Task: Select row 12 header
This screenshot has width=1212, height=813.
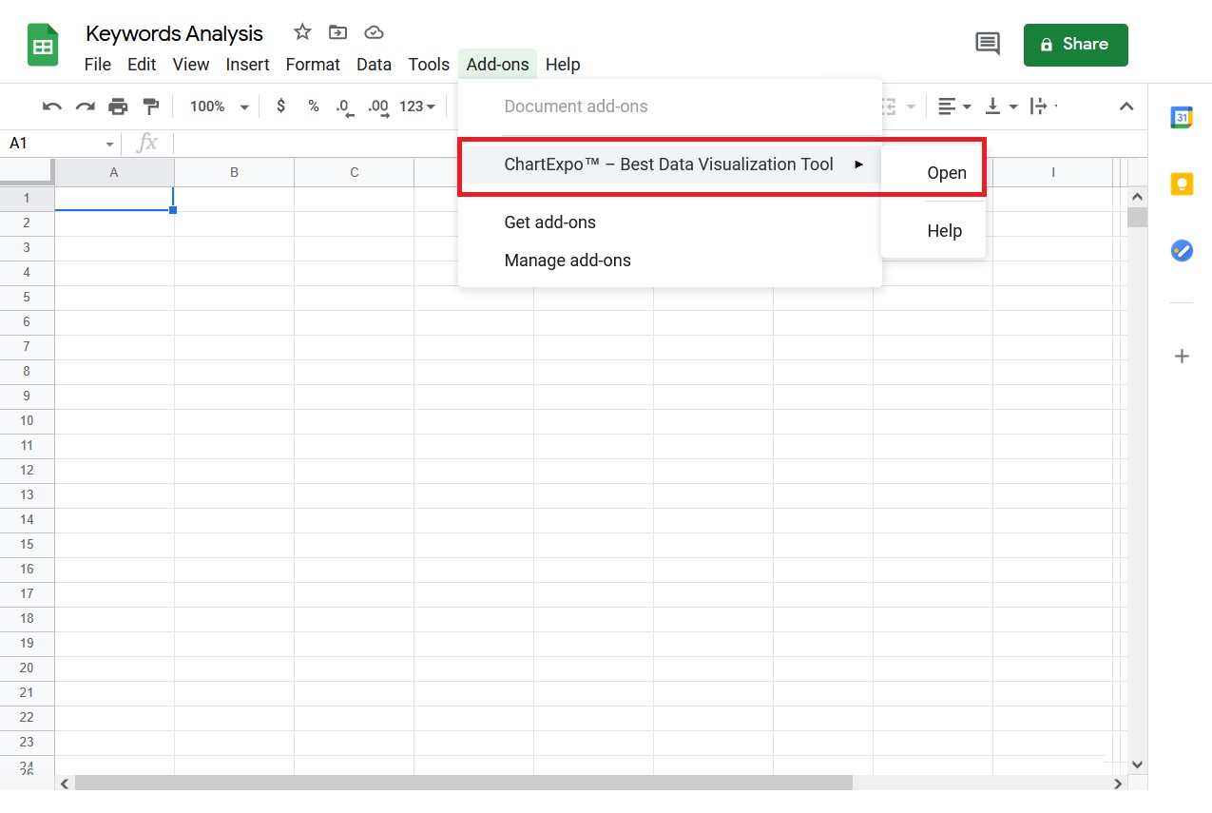Action: point(27,471)
